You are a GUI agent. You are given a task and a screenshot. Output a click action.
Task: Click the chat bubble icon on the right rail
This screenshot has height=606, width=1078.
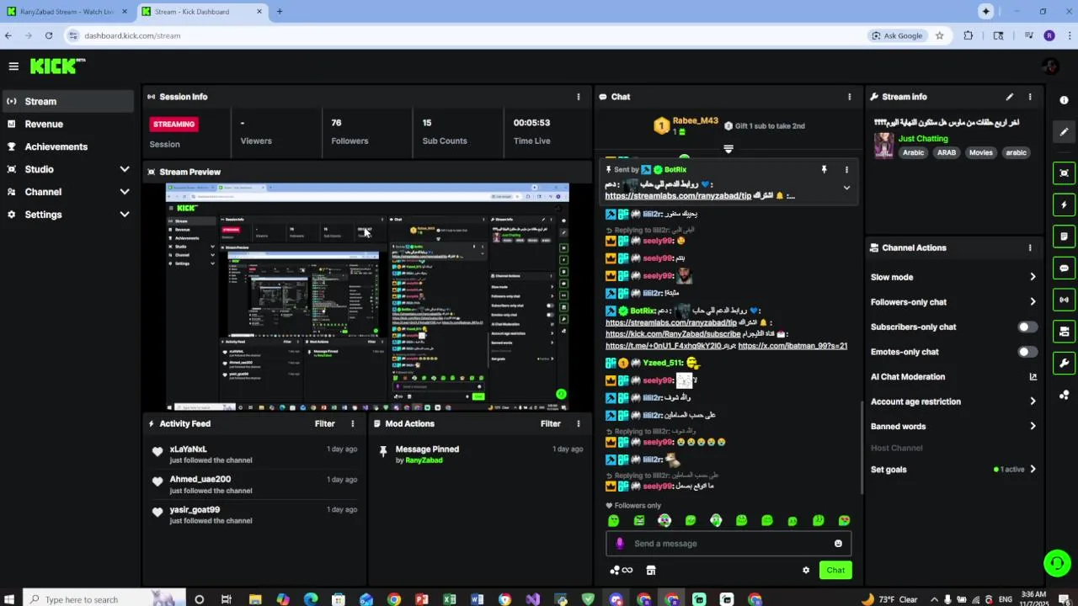1065,268
